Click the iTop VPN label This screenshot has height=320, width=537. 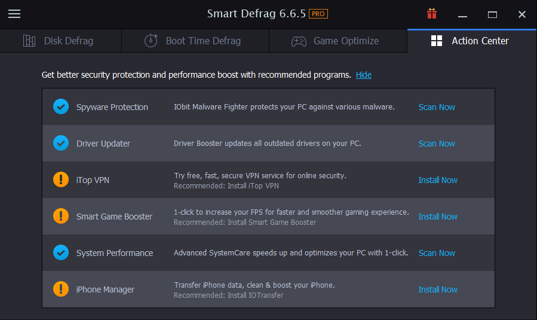click(x=93, y=180)
